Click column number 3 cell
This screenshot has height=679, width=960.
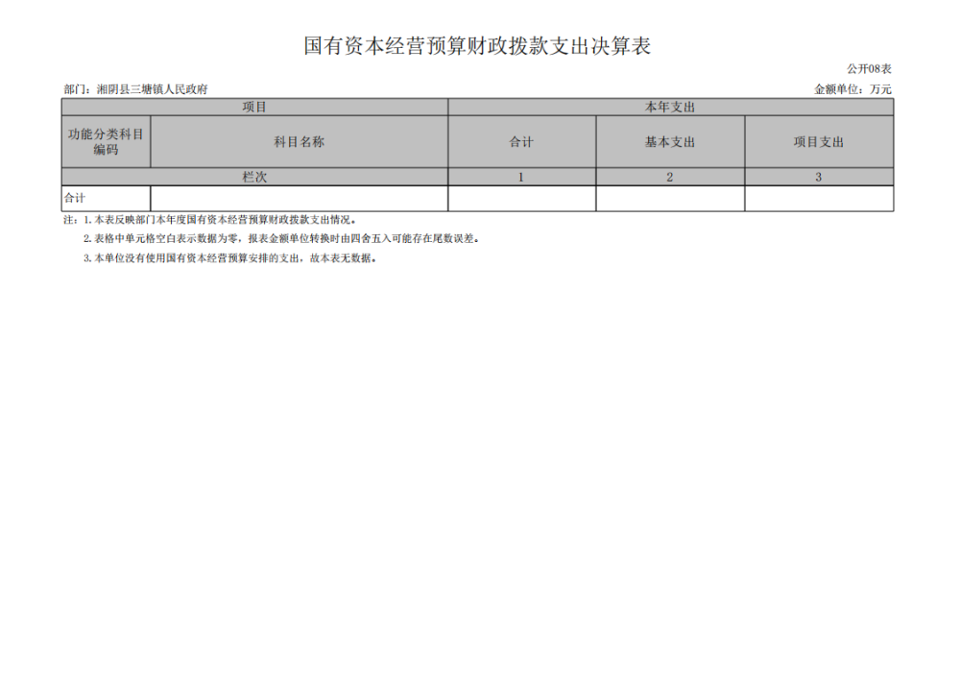click(819, 177)
